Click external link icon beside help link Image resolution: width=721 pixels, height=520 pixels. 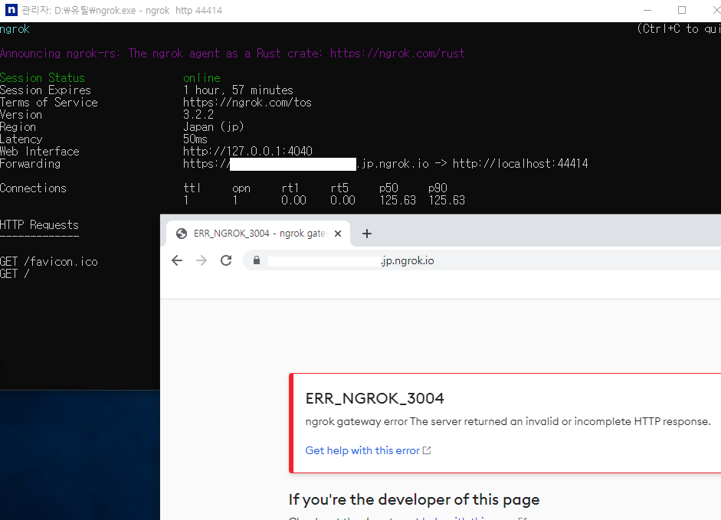(427, 450)
